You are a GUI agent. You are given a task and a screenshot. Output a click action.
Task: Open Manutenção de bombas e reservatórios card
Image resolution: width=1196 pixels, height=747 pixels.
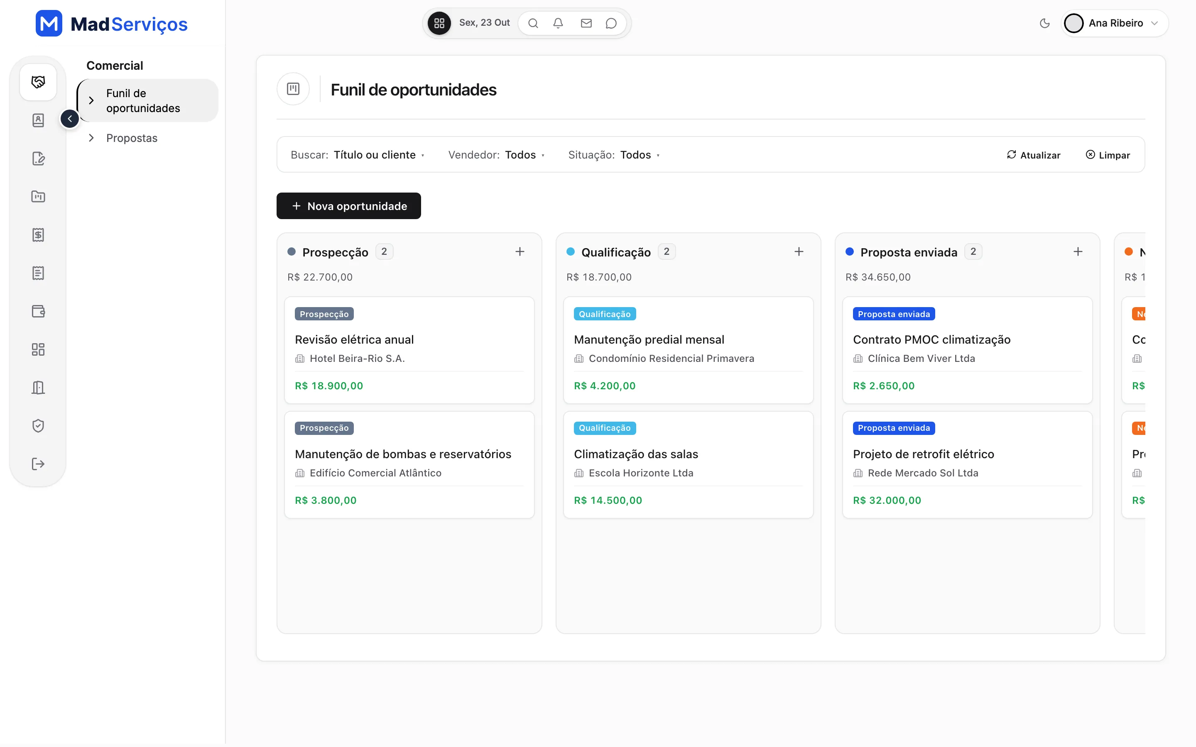(409, 465)
